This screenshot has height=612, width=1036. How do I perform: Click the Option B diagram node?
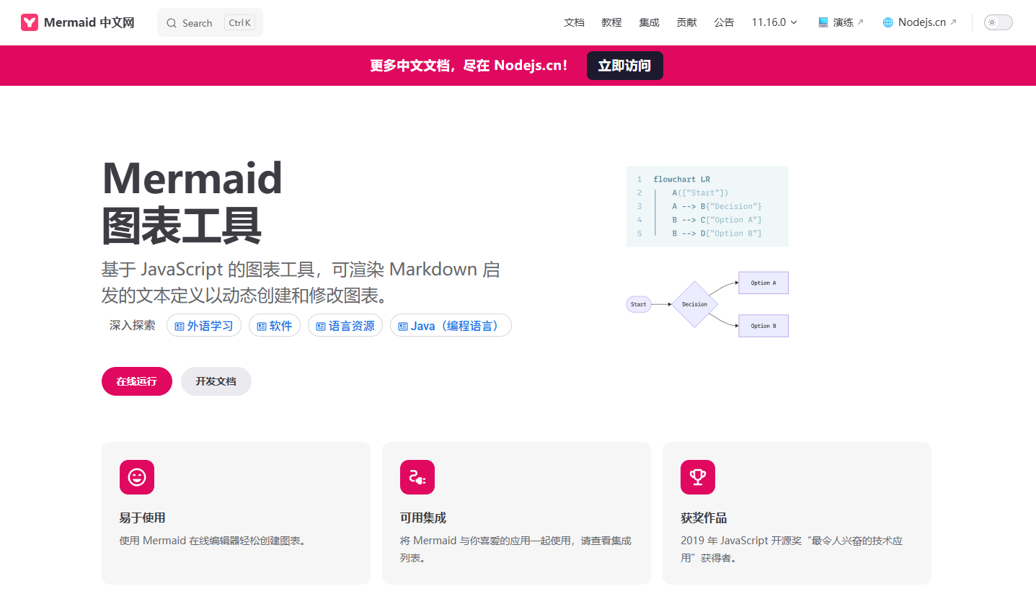pyautogui.click(x=763, y=326)
